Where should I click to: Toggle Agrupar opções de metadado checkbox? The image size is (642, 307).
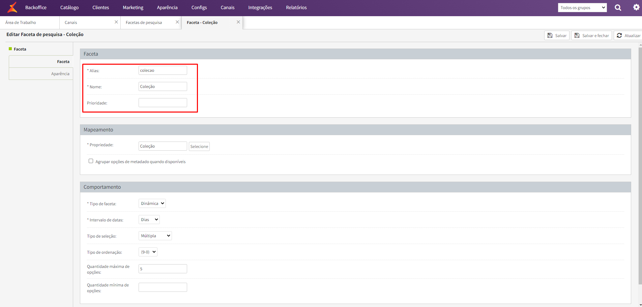(x=91, y=161)
